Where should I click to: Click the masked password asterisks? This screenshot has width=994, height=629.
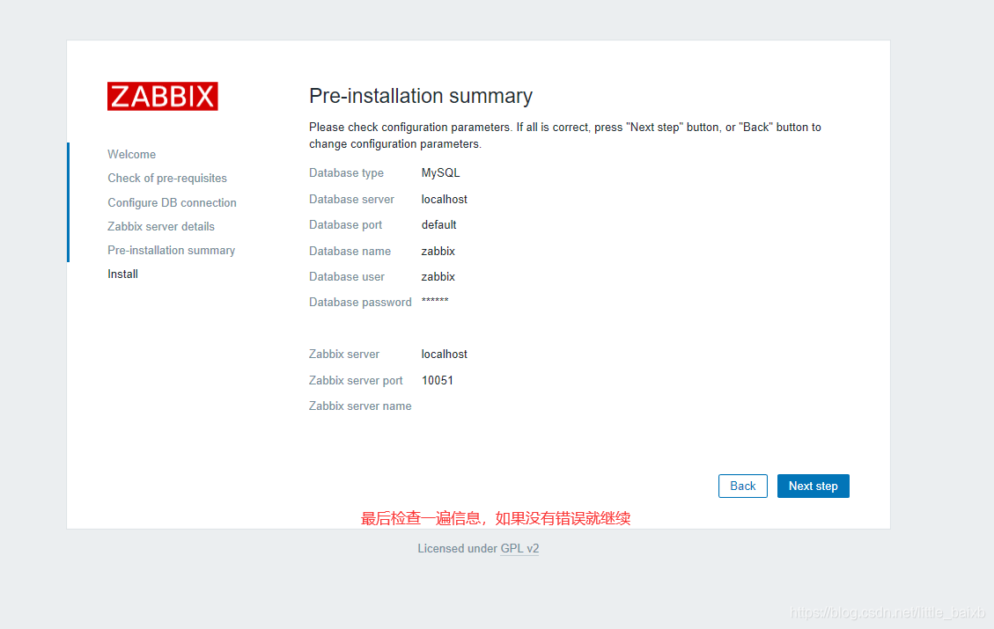pos(435,300)
